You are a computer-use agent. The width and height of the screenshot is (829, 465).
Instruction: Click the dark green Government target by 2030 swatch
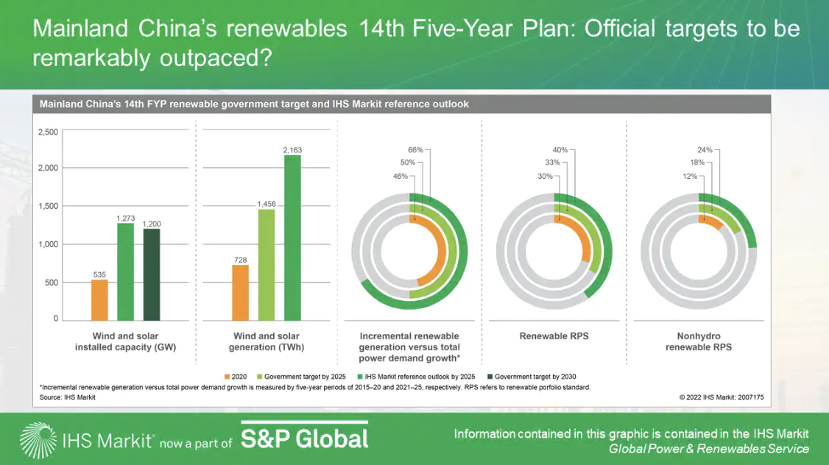(x=488, y=375)
